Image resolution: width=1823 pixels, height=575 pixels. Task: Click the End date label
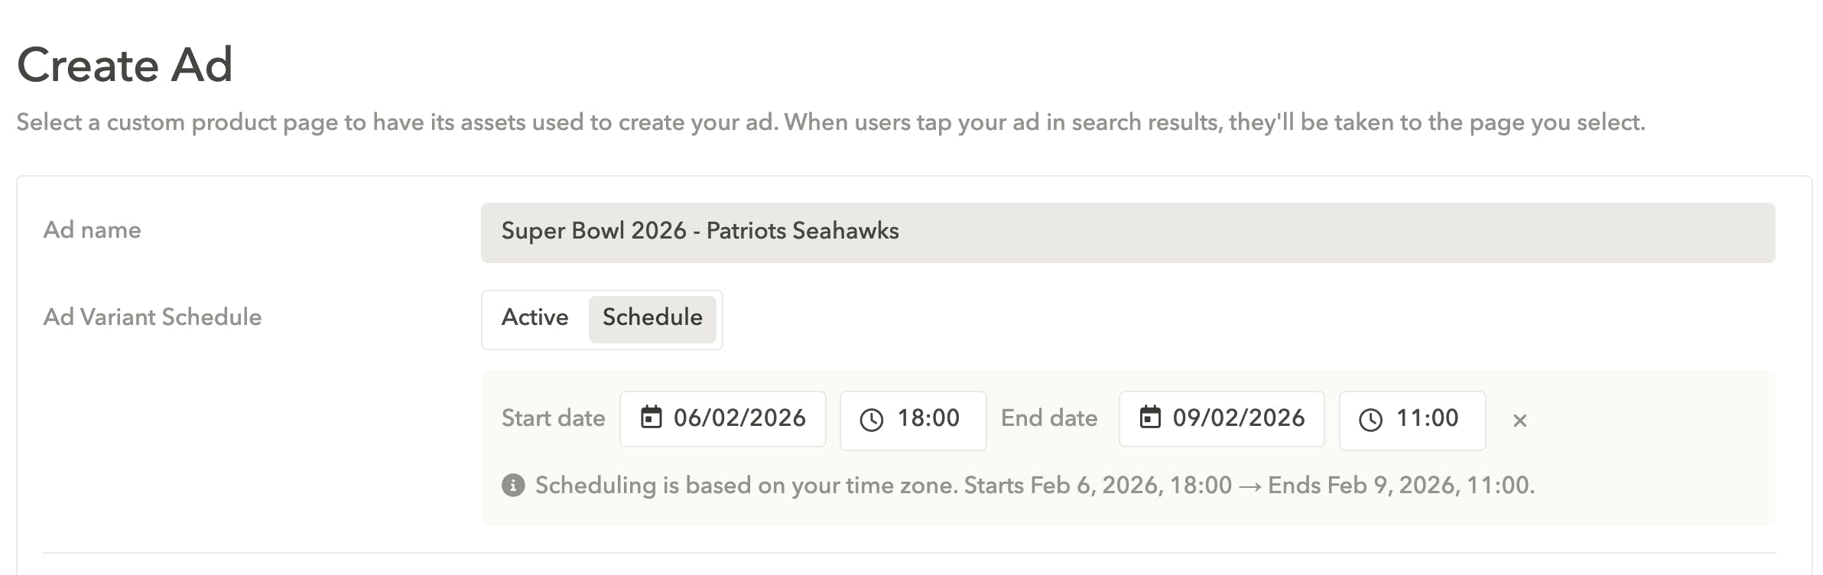coord(1049,419)
